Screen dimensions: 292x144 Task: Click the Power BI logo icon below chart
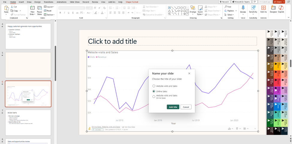pyautogui.click(x=89, y=128)
